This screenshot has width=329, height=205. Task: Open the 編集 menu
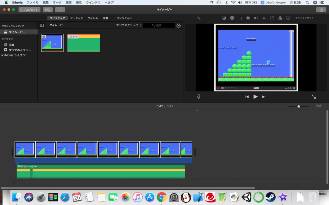[x=46, y=3]
